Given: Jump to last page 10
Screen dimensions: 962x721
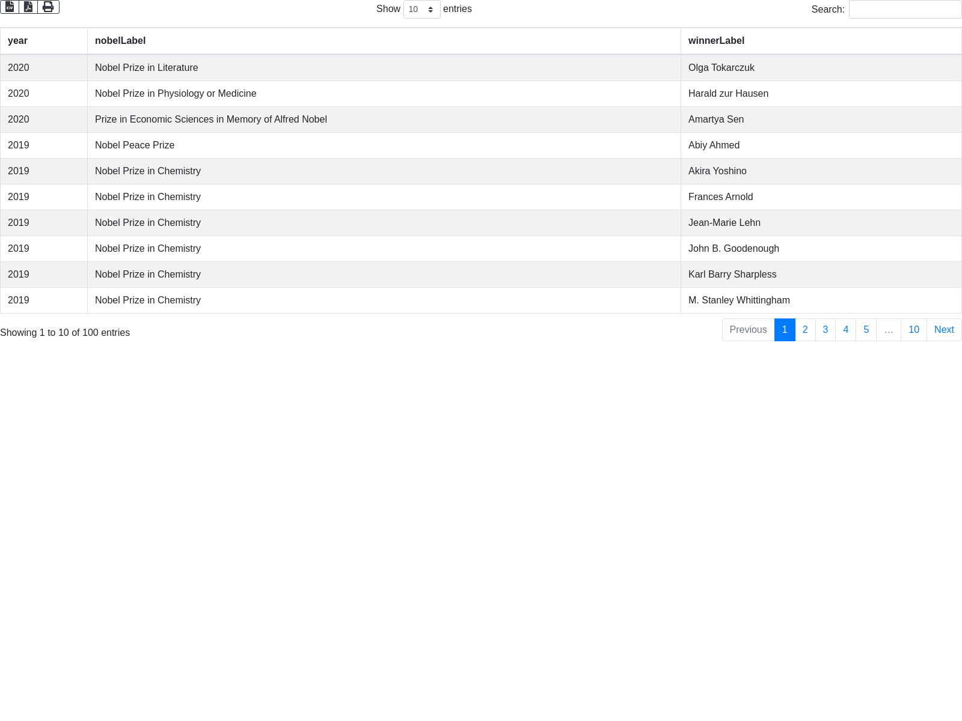Looking at the screenshot, I should click(913, 330).
